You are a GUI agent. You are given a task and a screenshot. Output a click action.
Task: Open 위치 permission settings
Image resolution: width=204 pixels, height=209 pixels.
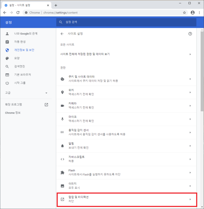coord(126,92)
